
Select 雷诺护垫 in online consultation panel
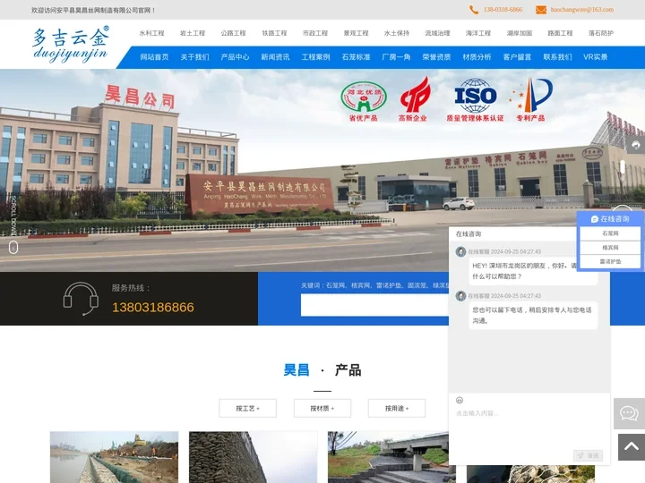tap(610, 261)
